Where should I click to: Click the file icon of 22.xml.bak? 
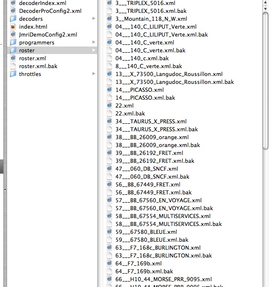click(109, 113)
